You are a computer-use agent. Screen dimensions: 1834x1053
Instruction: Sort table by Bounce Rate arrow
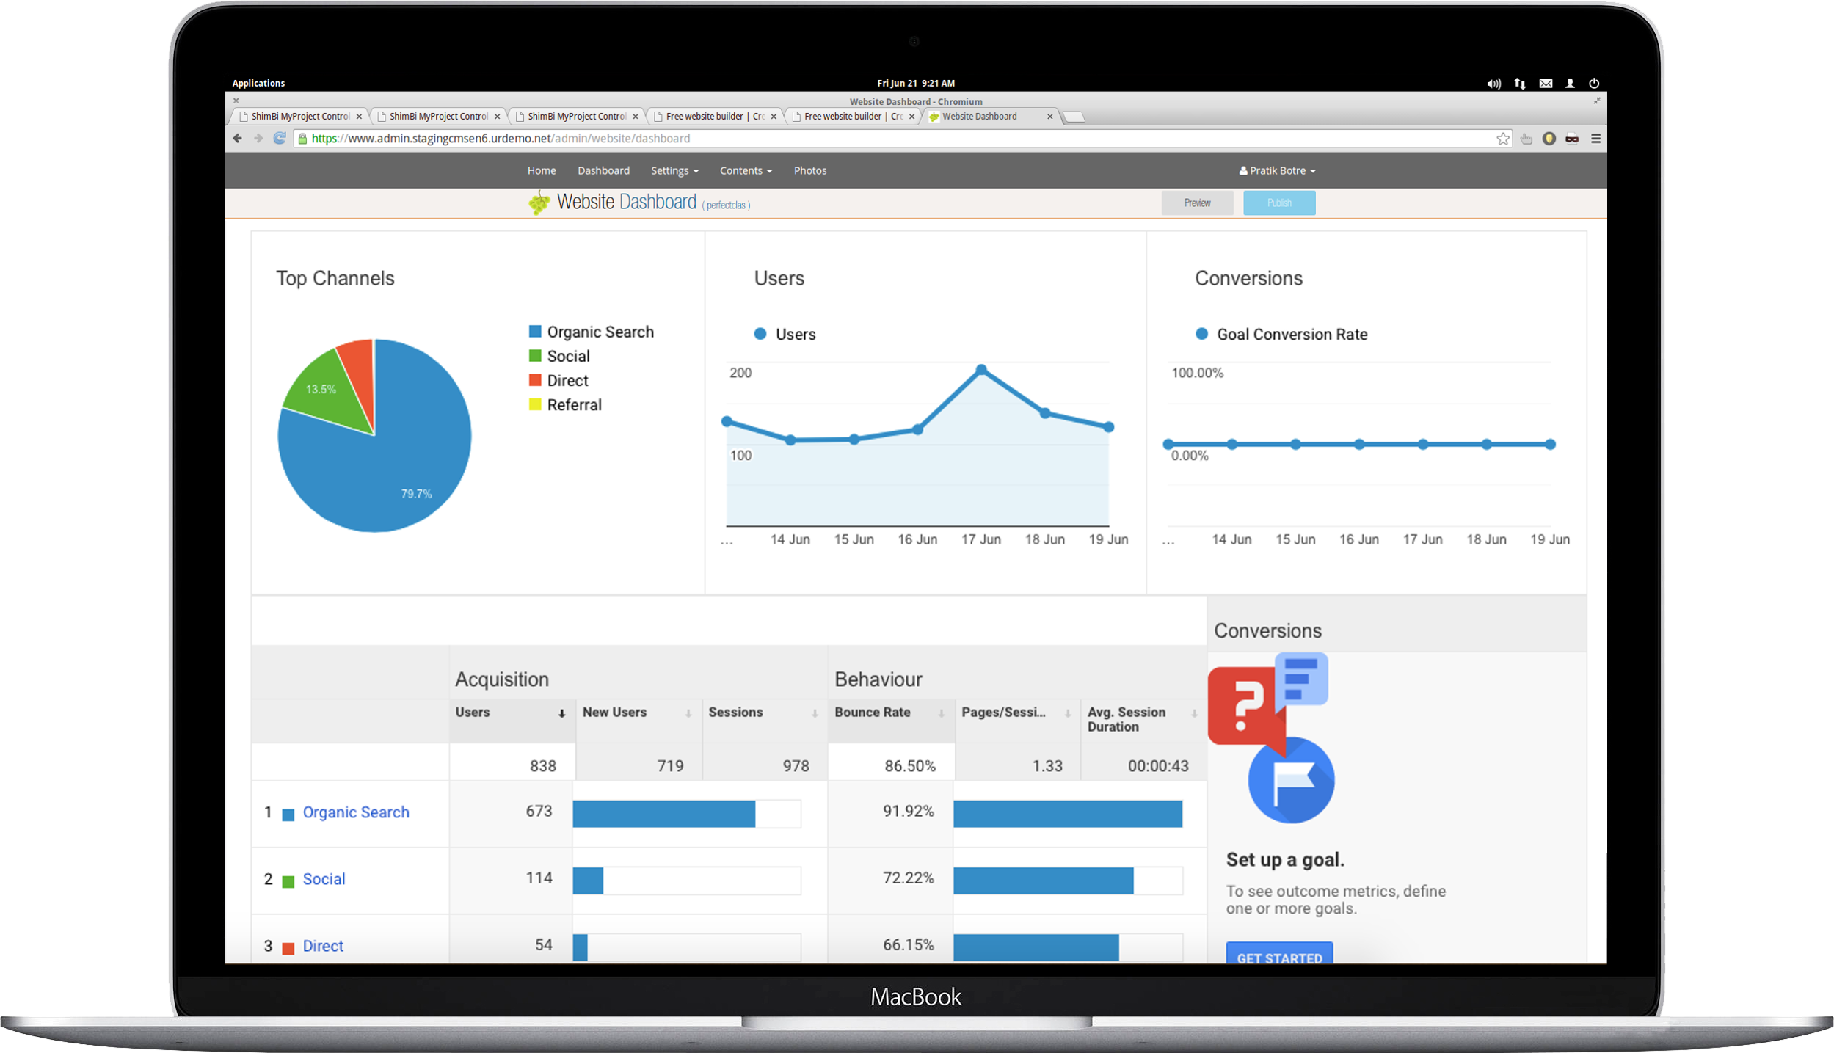pyautogui.click(x=941, y=713)
